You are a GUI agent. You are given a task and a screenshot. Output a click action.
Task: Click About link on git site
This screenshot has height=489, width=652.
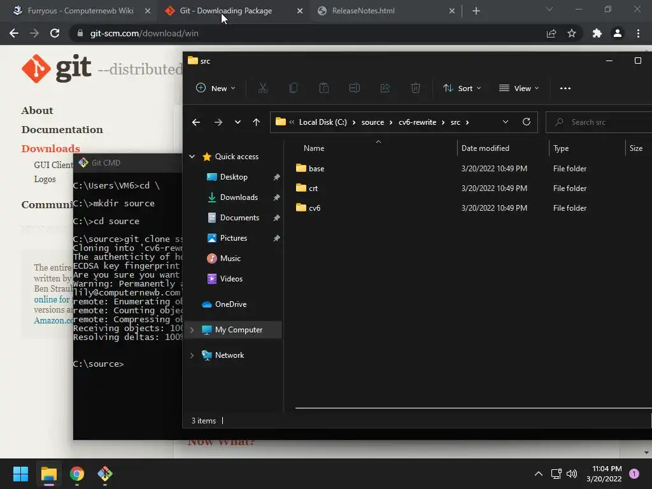click(37, 110)
